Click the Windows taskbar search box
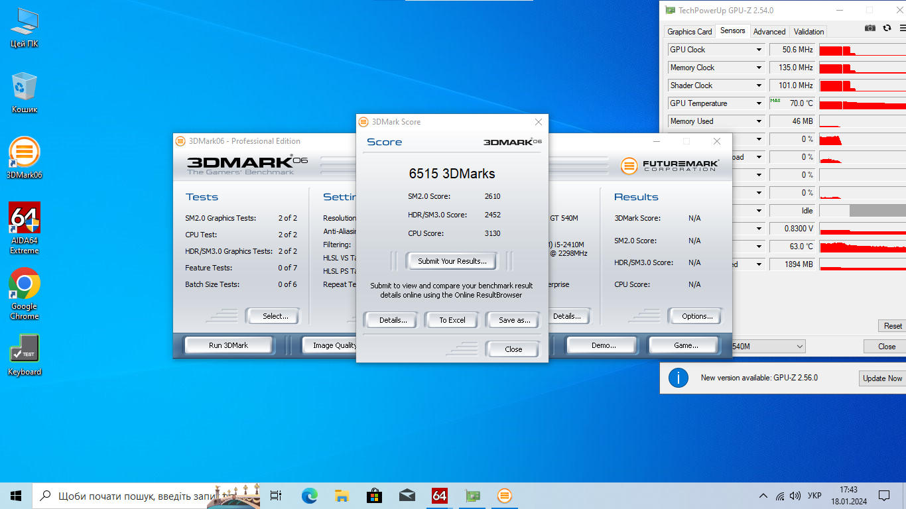The height and width of the screenshot is (509, 906). (x=133, y=496)
